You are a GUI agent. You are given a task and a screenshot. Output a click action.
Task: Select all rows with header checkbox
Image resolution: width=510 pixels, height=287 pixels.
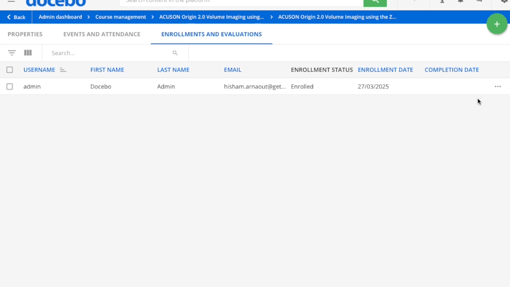click(10, 70)
